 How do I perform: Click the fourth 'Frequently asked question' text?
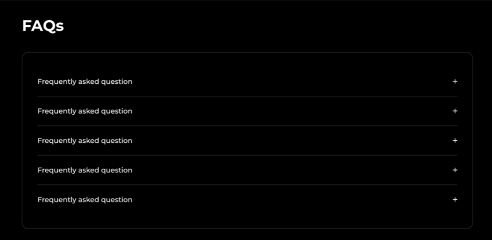point(85,170)
